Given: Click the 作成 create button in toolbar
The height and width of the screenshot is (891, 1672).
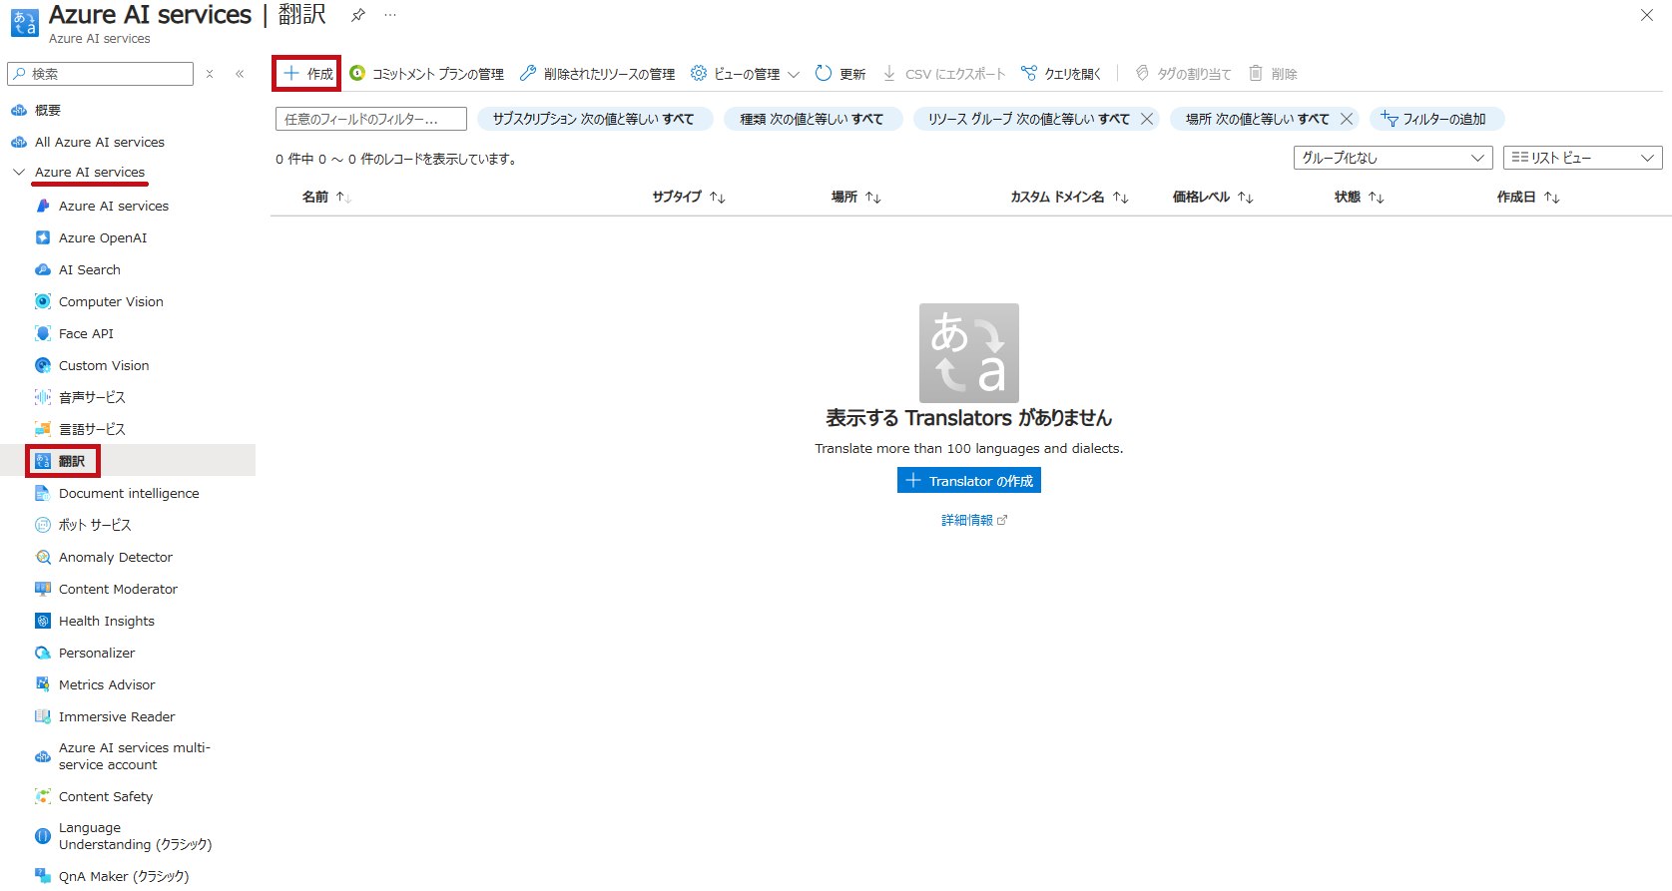Looking at the screenshot, I should click(x=307, y=74).
